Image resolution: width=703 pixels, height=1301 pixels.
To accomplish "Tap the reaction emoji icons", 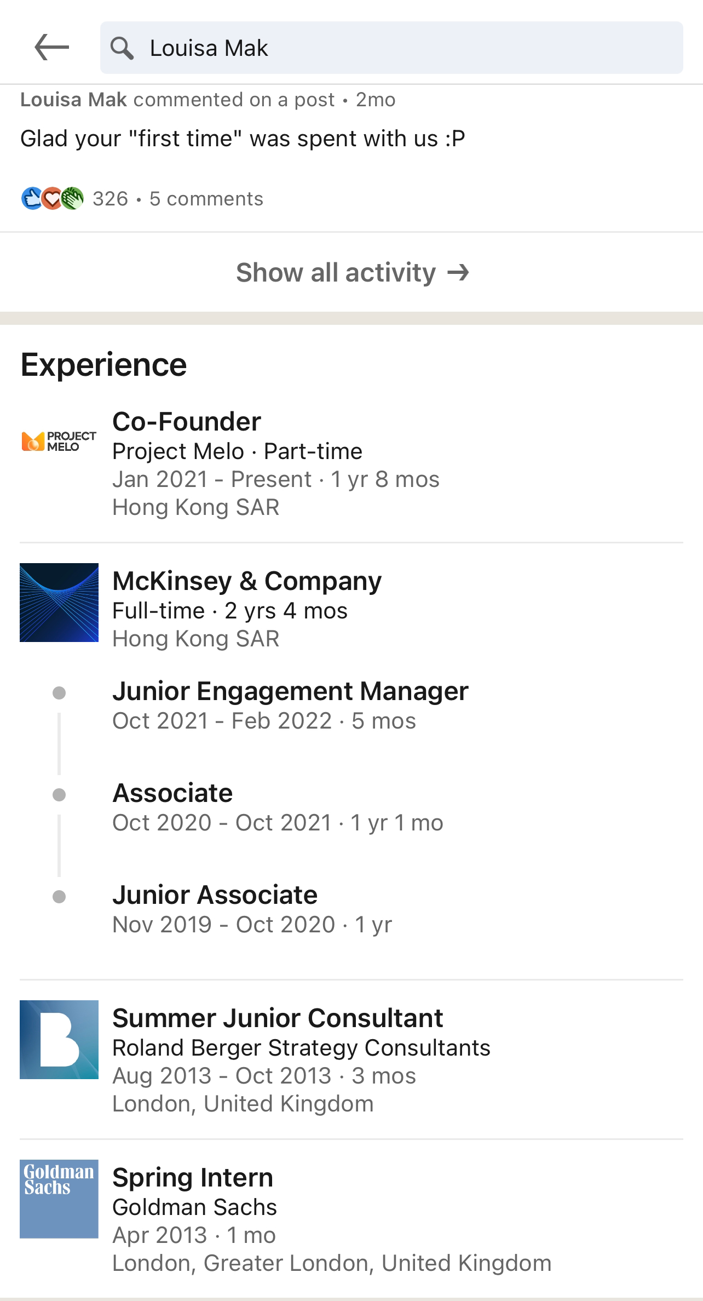I will 53,198.
